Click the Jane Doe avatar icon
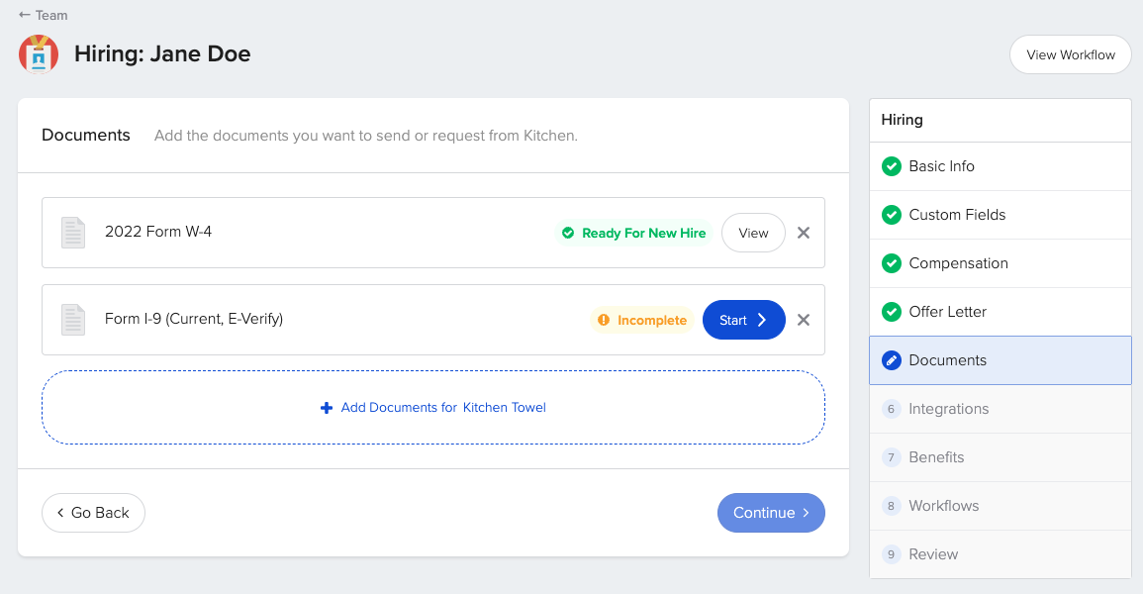Screen dimensions: 1143x594 pos(39,54)
